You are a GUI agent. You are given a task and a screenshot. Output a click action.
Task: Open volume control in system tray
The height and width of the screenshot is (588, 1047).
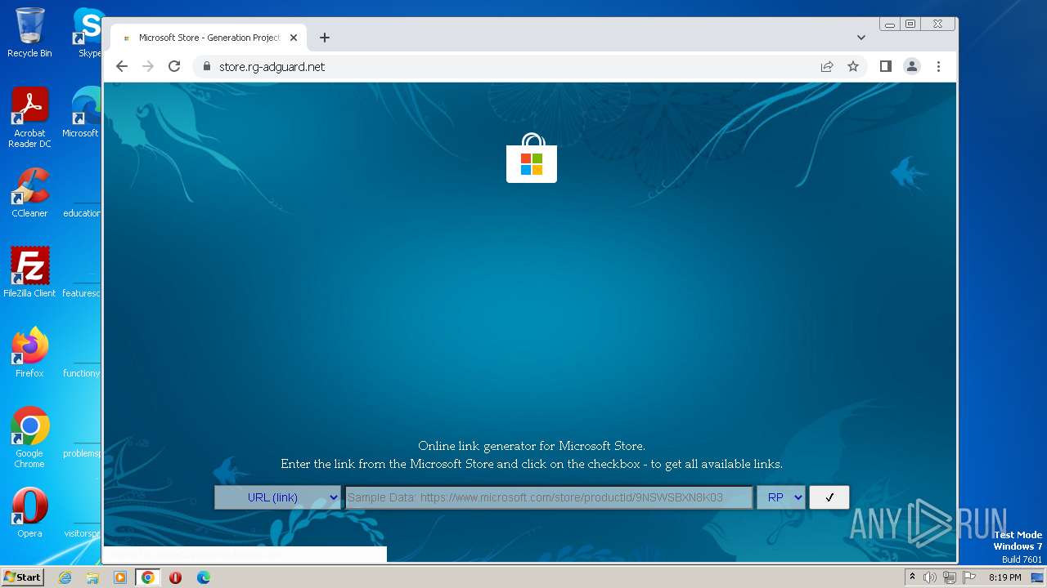click(x=929, y=577)
